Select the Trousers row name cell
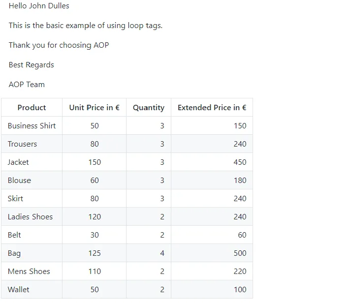The width and height of the screenshot is (352, 303). 32,144
